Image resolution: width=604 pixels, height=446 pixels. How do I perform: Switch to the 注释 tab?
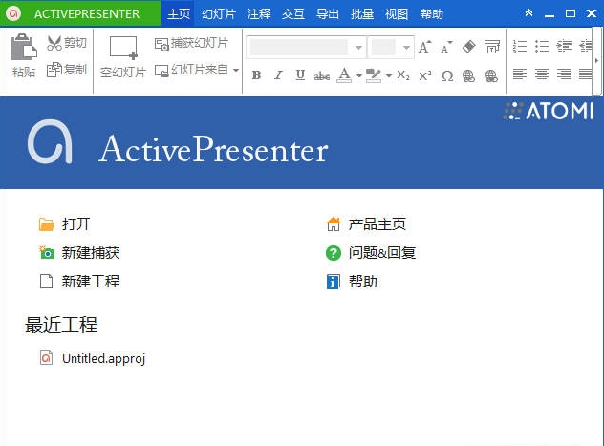point(259,14)
